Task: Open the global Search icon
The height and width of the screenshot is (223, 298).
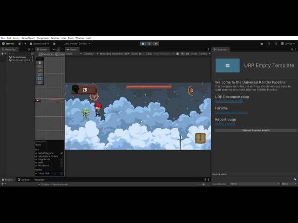Action: 276,44
